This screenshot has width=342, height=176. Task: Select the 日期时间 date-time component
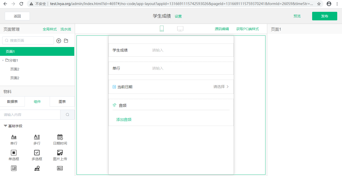click(60, 140)
